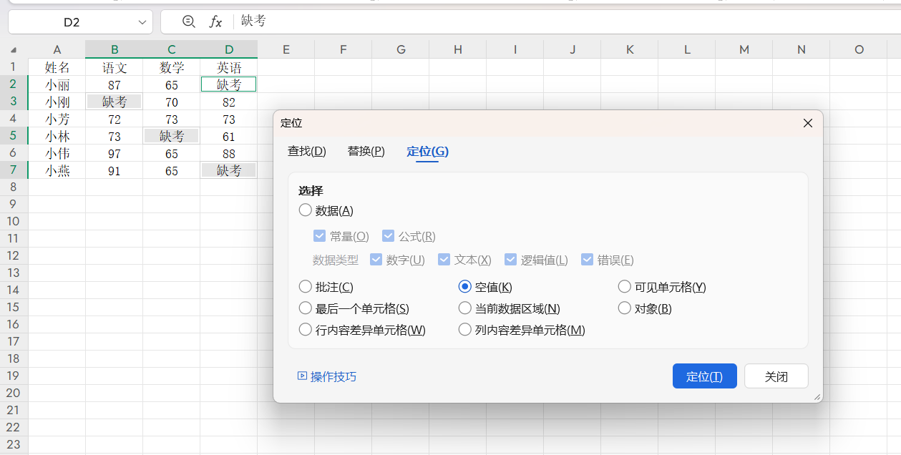This screenshot has width=901, height=455.
Task: Select the 可见单元格(Y) option
Action: click(623, 286)
